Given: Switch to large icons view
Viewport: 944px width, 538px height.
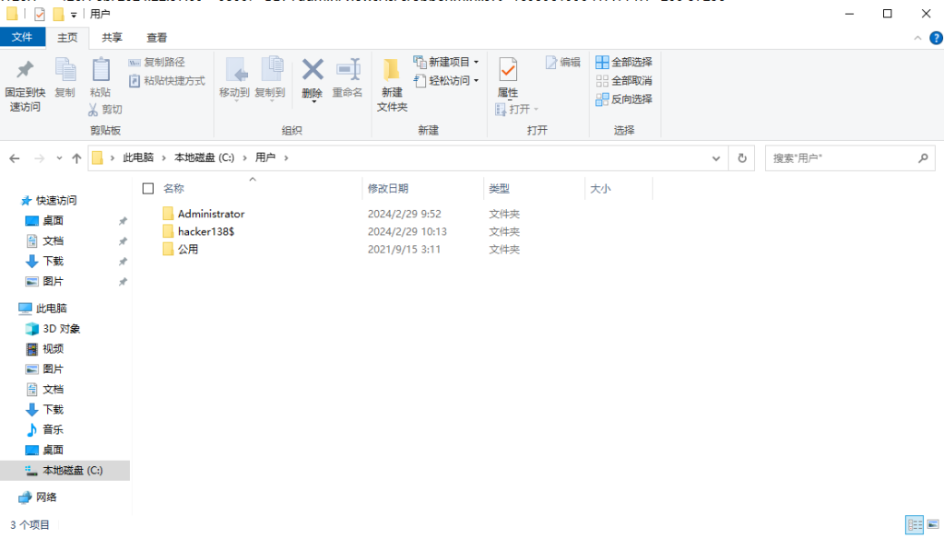Looking at the screenshot, I should (x=931, y=524).
